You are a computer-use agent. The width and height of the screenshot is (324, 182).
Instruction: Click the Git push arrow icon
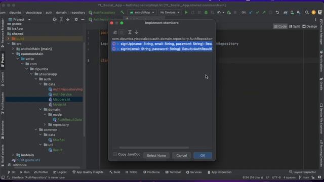coord(264,12)
